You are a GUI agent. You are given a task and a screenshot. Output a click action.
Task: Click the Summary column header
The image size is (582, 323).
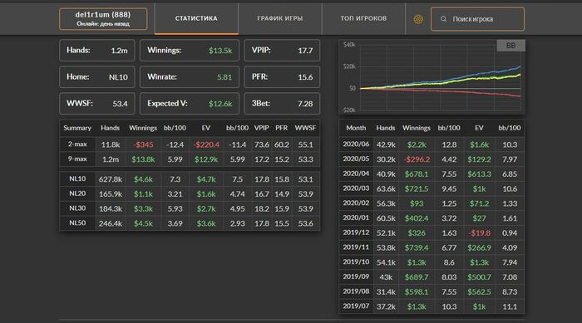point(77,128)
